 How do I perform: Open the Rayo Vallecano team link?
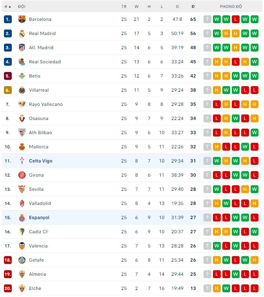tap(46, 104)
